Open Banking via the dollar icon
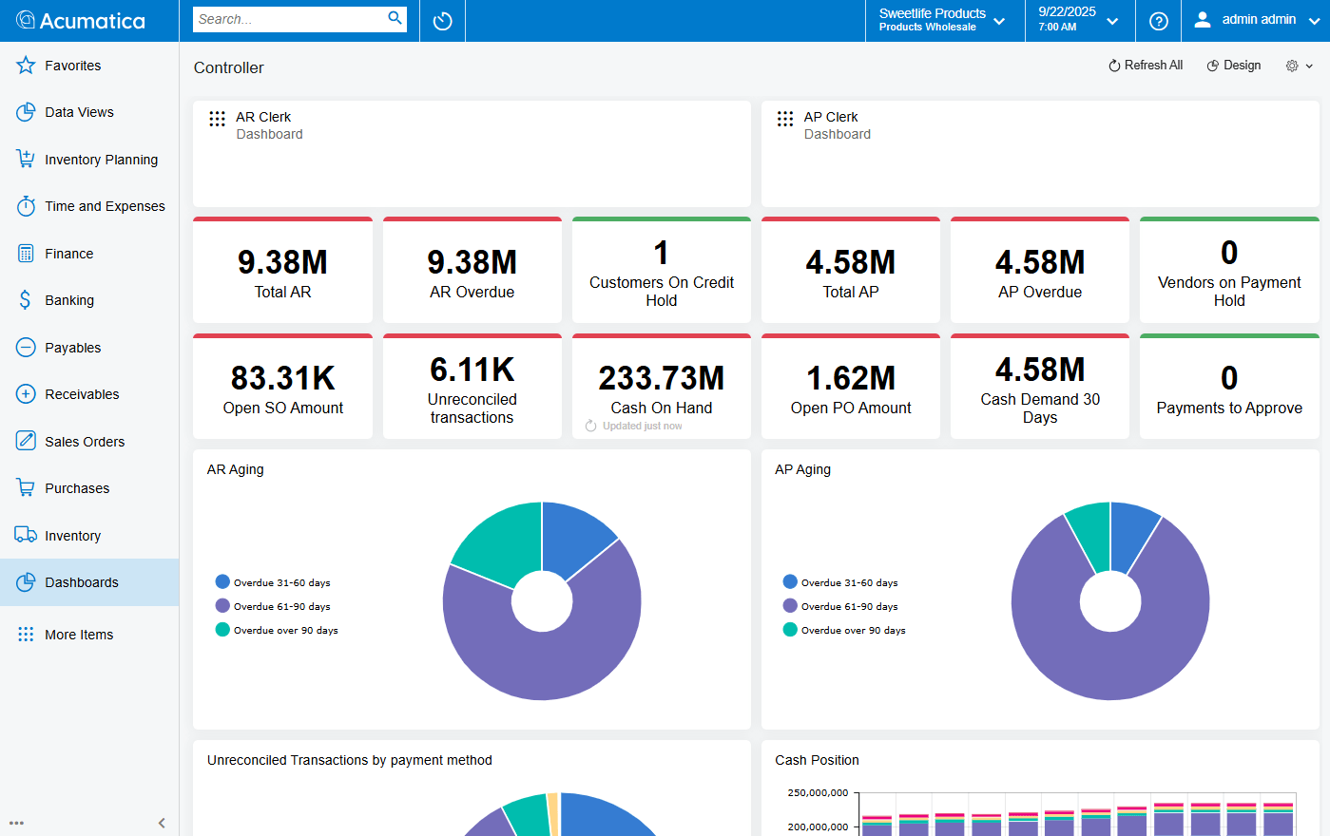1330x836 pixels. click(x=26, y=300)
